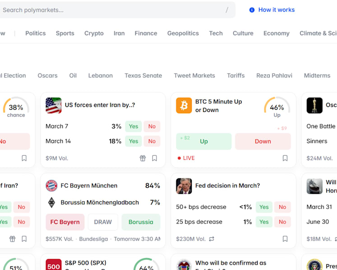Click Yes for March 7
The width and height of the screenshot is (337, 270).
click(x=134, y=126)
